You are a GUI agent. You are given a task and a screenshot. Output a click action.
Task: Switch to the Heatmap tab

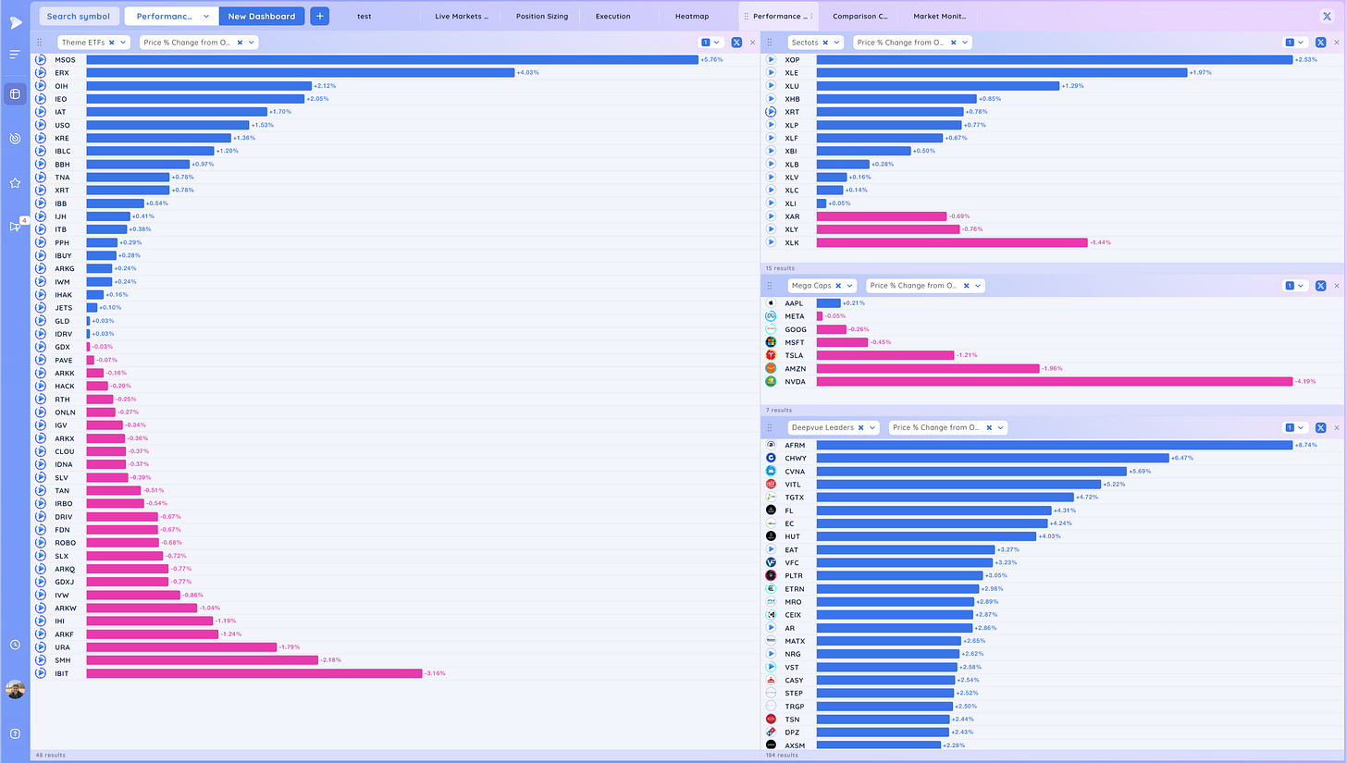click(690, 16)
